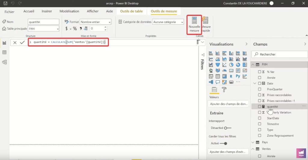Check the PrevQuarter field checkbox

click(x=260, y=89)
